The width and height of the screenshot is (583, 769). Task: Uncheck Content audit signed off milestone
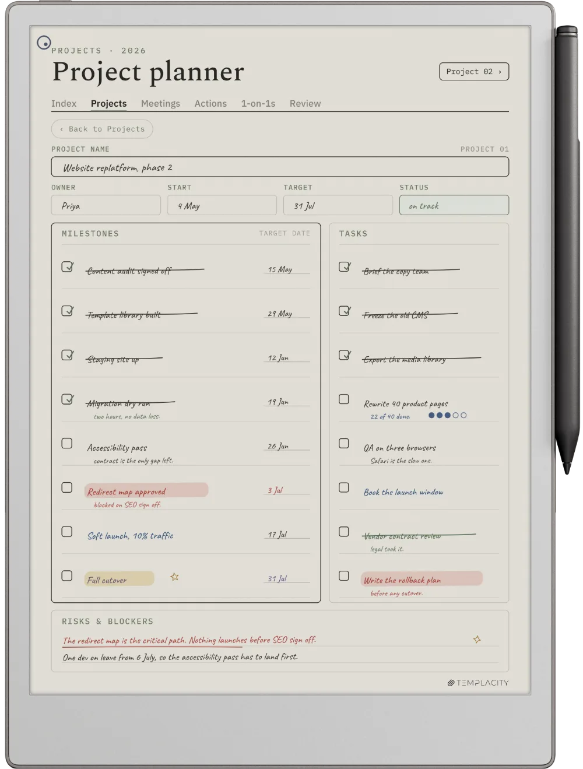pyautogui.click(x=68, y=266)
